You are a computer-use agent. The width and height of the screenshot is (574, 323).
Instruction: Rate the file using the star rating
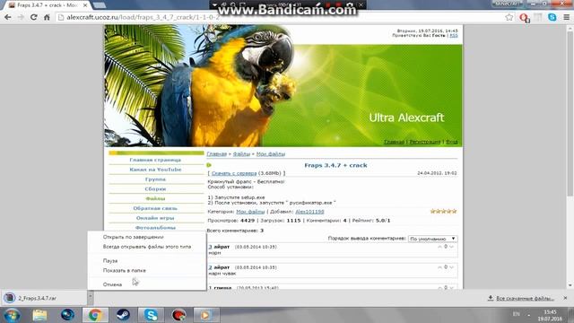click(444, 212)
